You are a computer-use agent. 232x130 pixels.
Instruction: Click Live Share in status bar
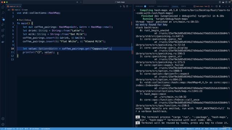[x=34, y=129]
